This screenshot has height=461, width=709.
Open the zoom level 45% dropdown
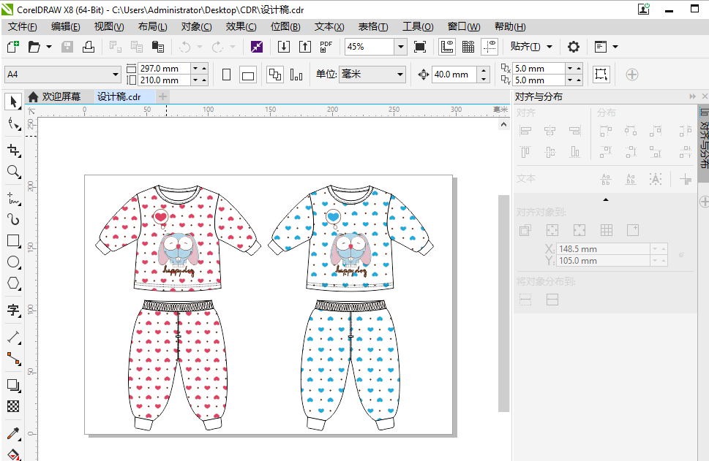[x=400, y=47]
